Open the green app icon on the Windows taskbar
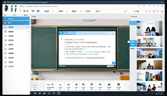Image resolution: width=167 pixels, height=96 pixels. 58,93
